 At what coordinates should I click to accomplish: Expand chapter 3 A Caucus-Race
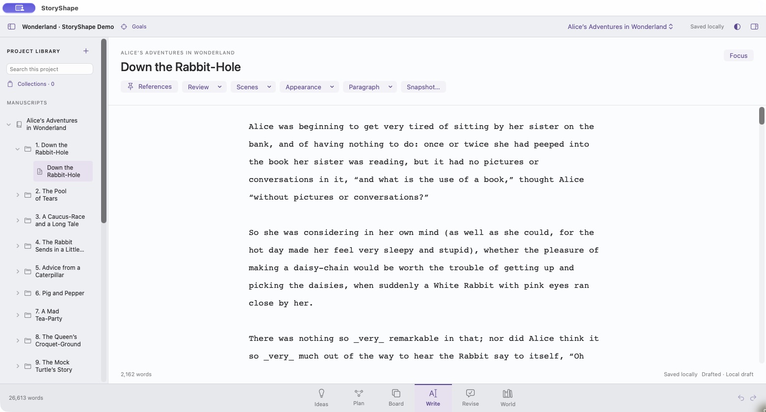pyautogui.click(x=18, y=220)
